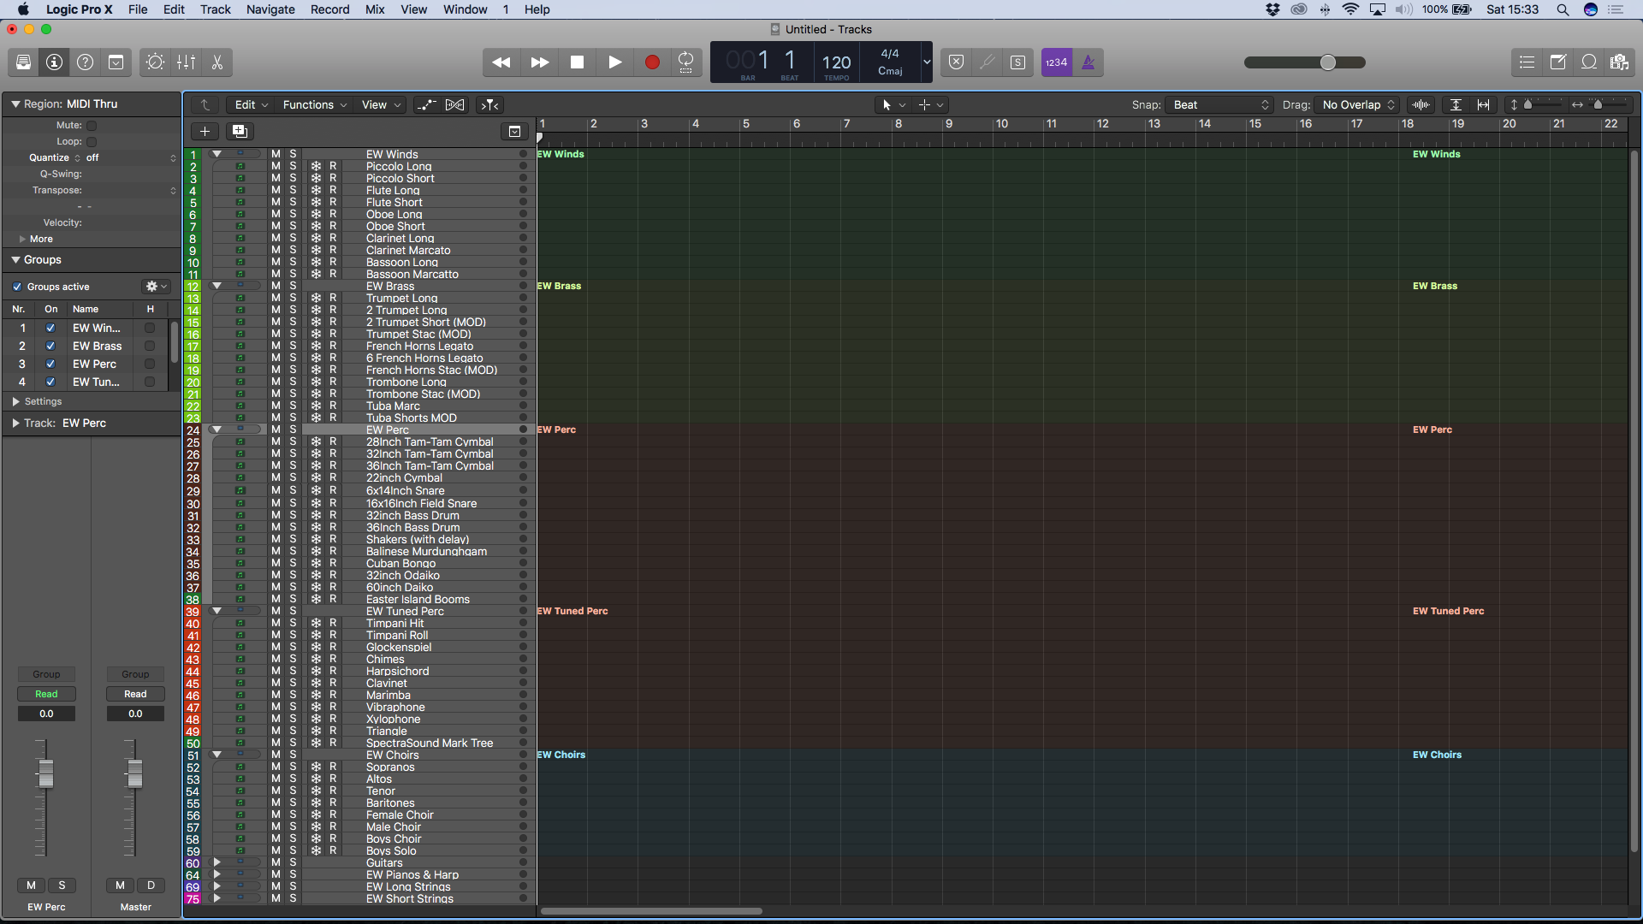Start playback with the Play button

click(614, 62)
